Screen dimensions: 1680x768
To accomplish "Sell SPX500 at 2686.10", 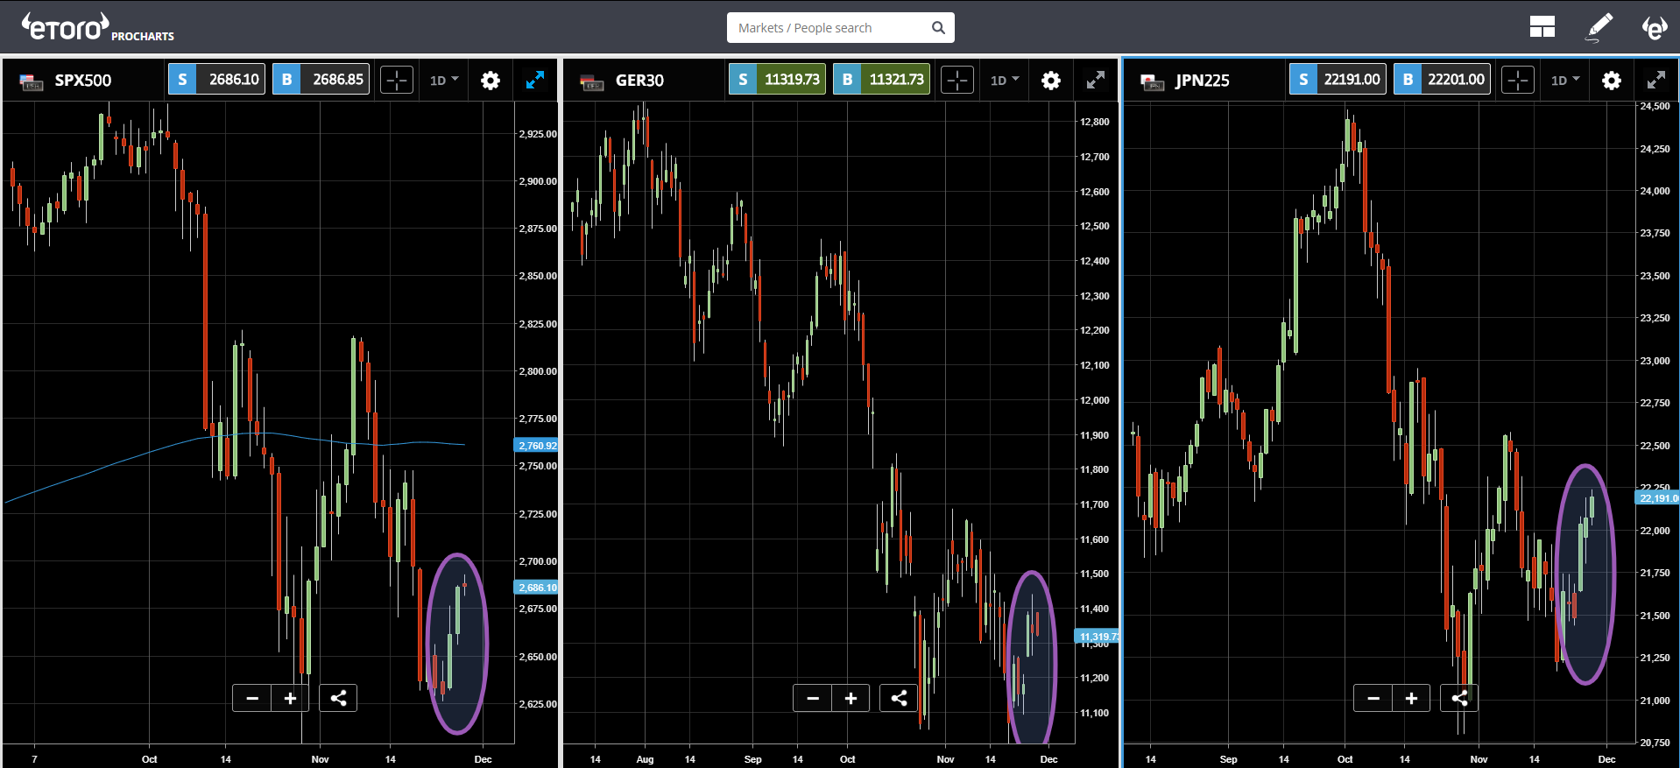I will point(216,80).
